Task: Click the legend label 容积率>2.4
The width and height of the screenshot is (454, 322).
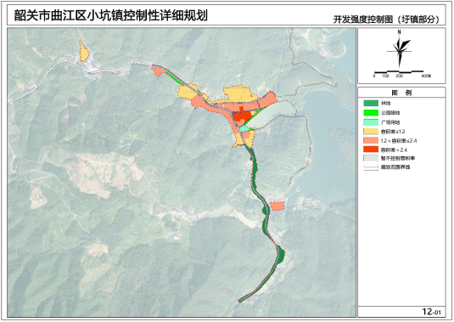Action: [394, 150]
